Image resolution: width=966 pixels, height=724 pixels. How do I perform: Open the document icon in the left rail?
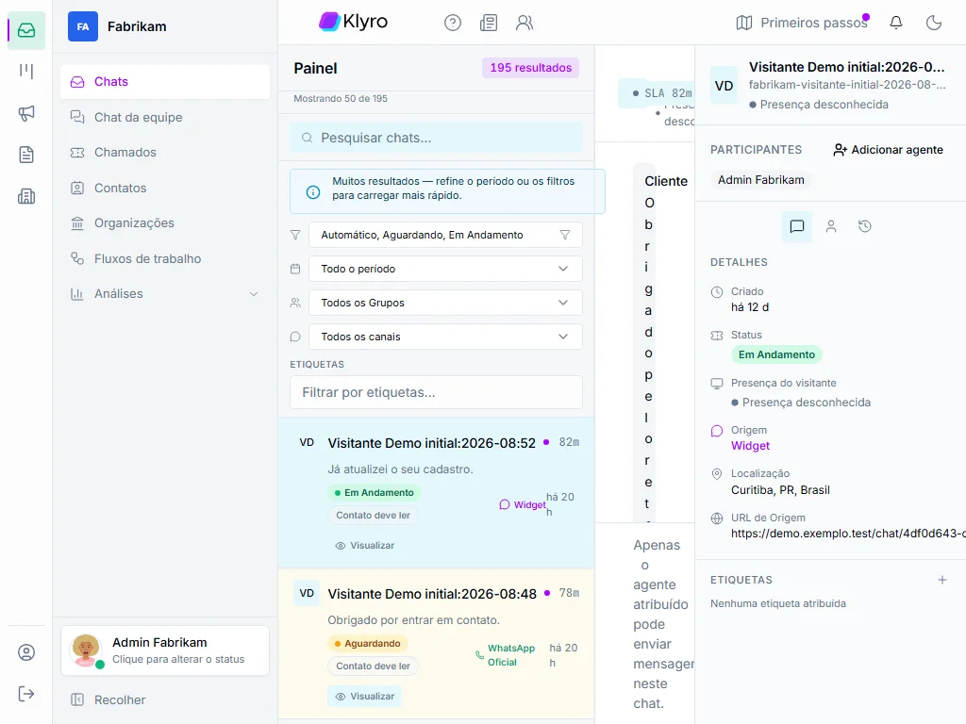[x=26, y=155]
